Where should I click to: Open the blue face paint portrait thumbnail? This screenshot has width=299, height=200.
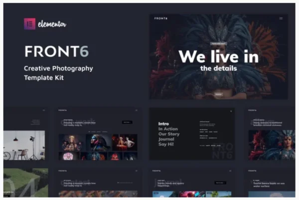pos(98,143)
